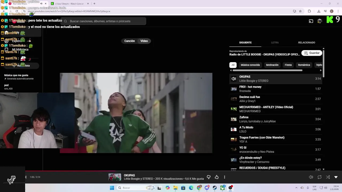
Task: Open the Xbox app from taskbar
Action: coord(223,188)
